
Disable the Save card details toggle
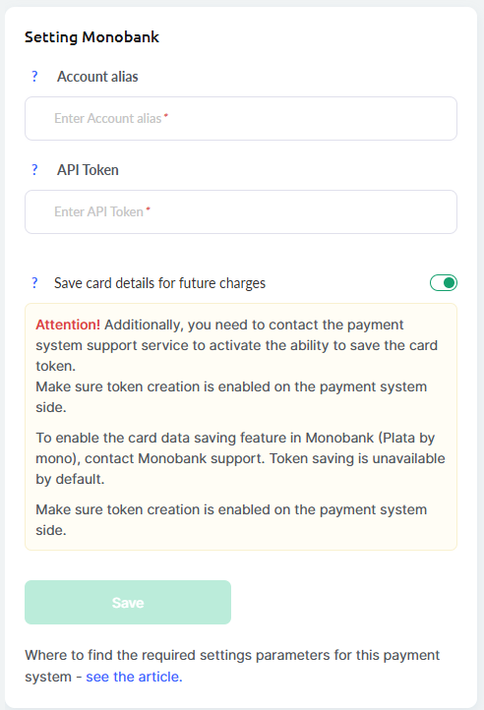(x=444, y=283)
